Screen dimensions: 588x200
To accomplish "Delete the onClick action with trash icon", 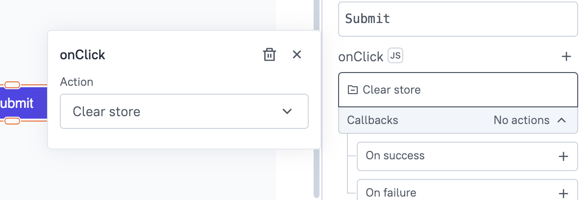I will [269, 54].
